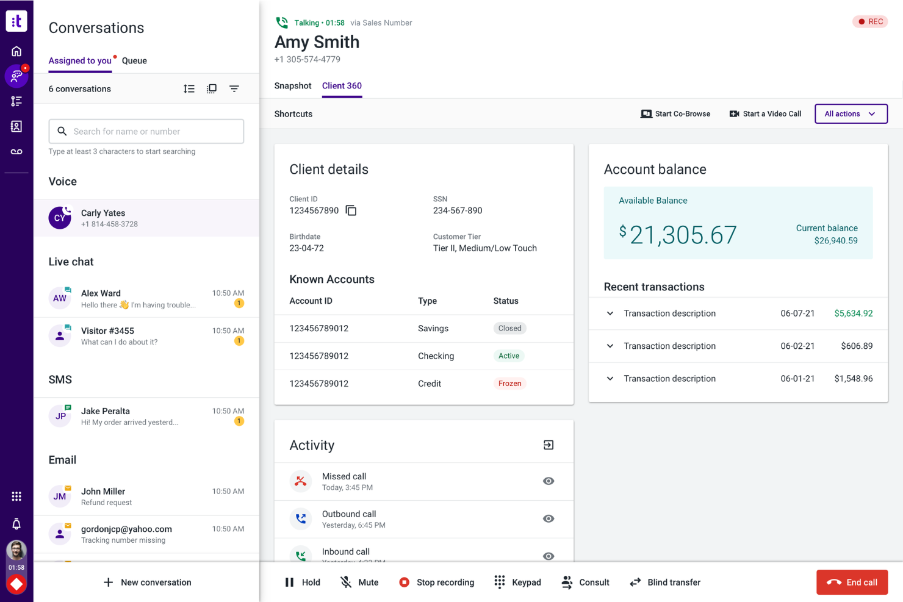
Task: Show details of the Missed call activity
Action: tap(549, 481)
